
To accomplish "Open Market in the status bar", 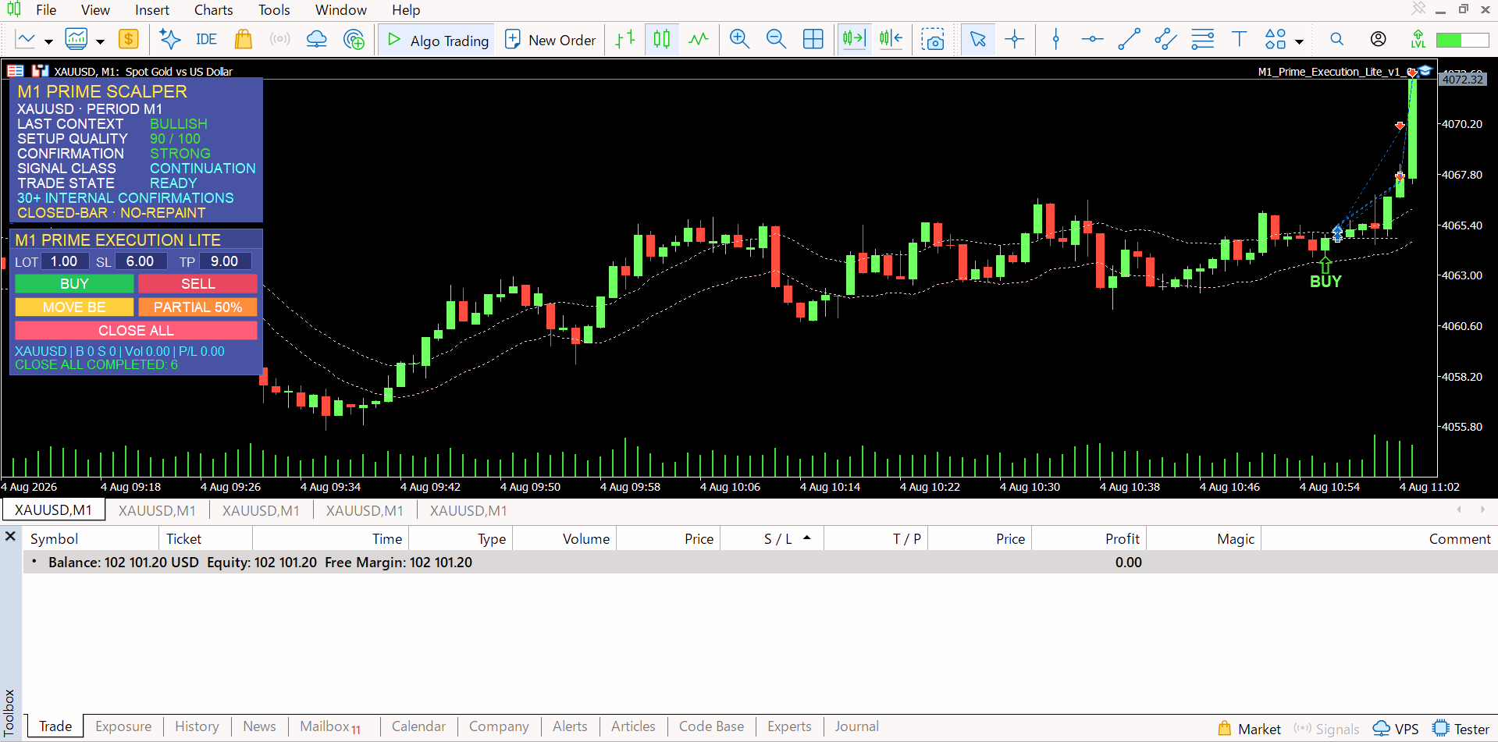I will click(1250, 729).
